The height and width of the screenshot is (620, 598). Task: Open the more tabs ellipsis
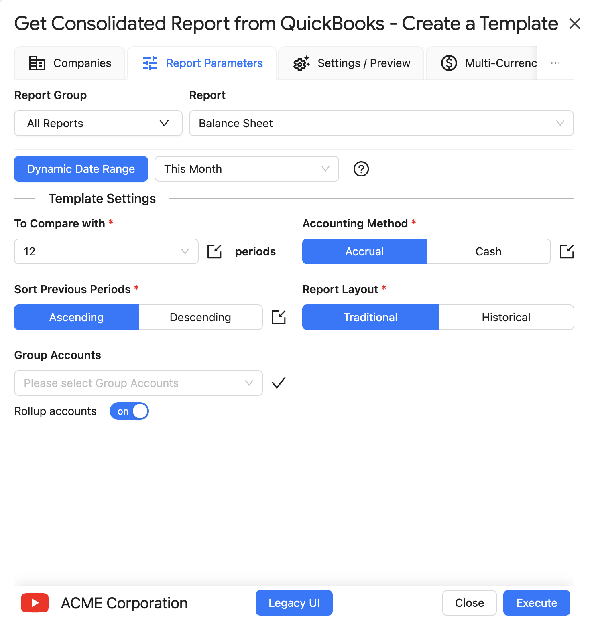555,63
